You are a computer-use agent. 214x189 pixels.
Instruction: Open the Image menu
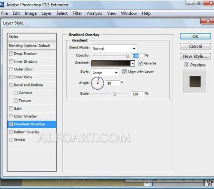pyautogui.click(x=30, y=13)
